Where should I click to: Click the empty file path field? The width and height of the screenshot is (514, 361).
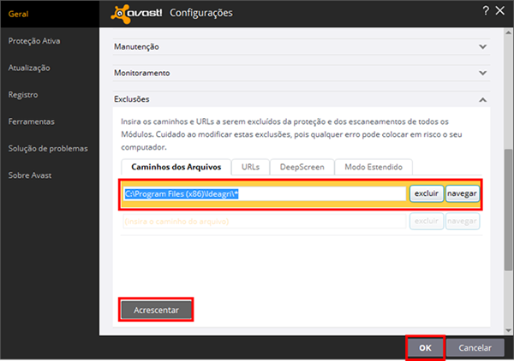(x=265, y=222)
